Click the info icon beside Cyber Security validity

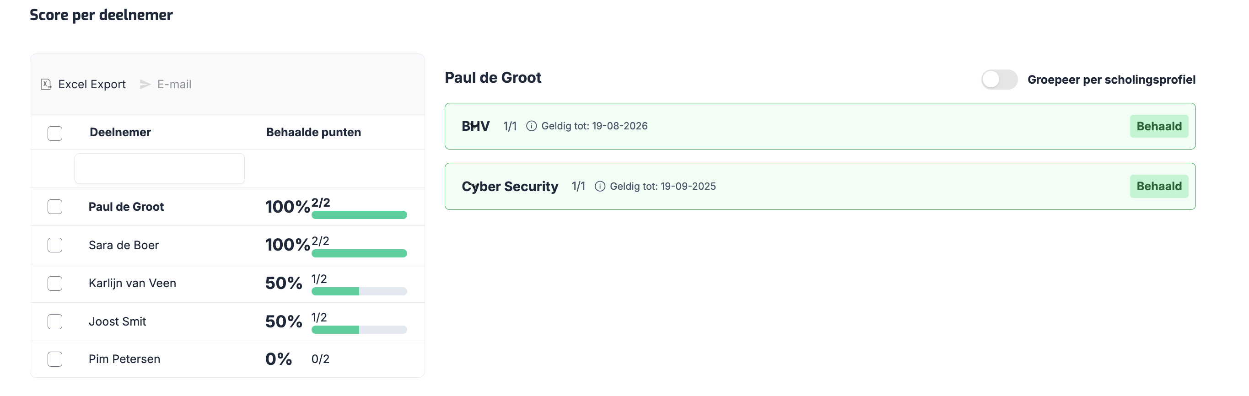pos(600,187)
